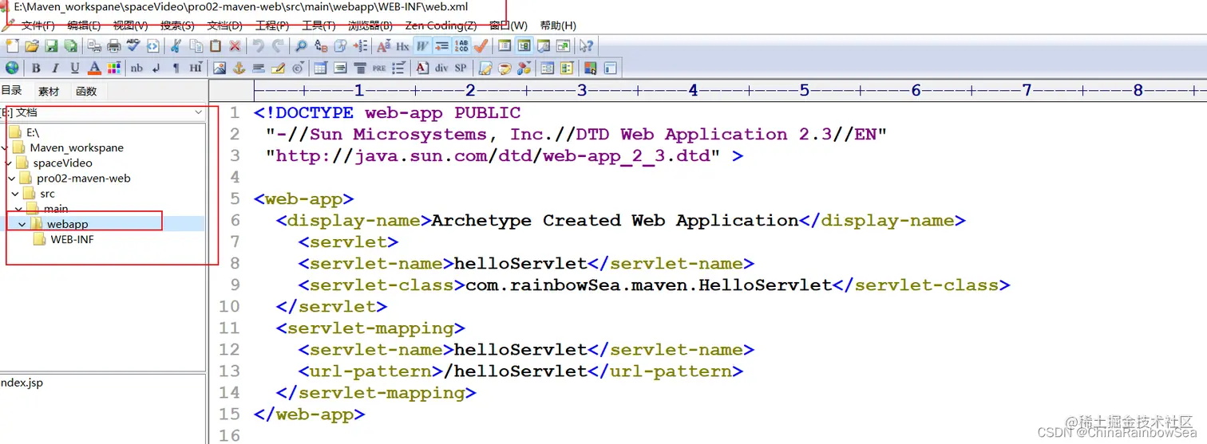Collapse the src folder node
This screenshot has height=444, width=1207.
15,193
